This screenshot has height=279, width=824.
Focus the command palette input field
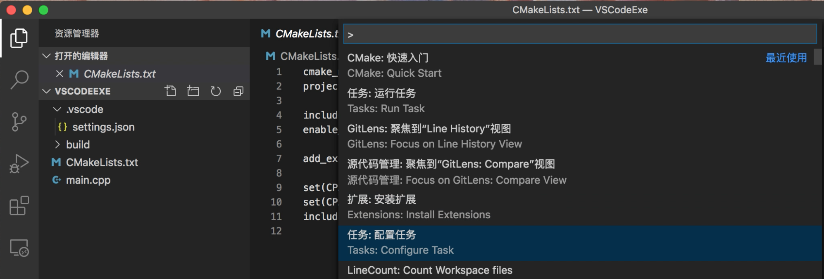tap(580, 34)
